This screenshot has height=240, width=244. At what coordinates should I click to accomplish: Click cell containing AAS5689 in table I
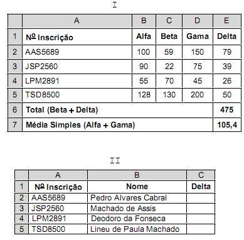coord(77,52)
